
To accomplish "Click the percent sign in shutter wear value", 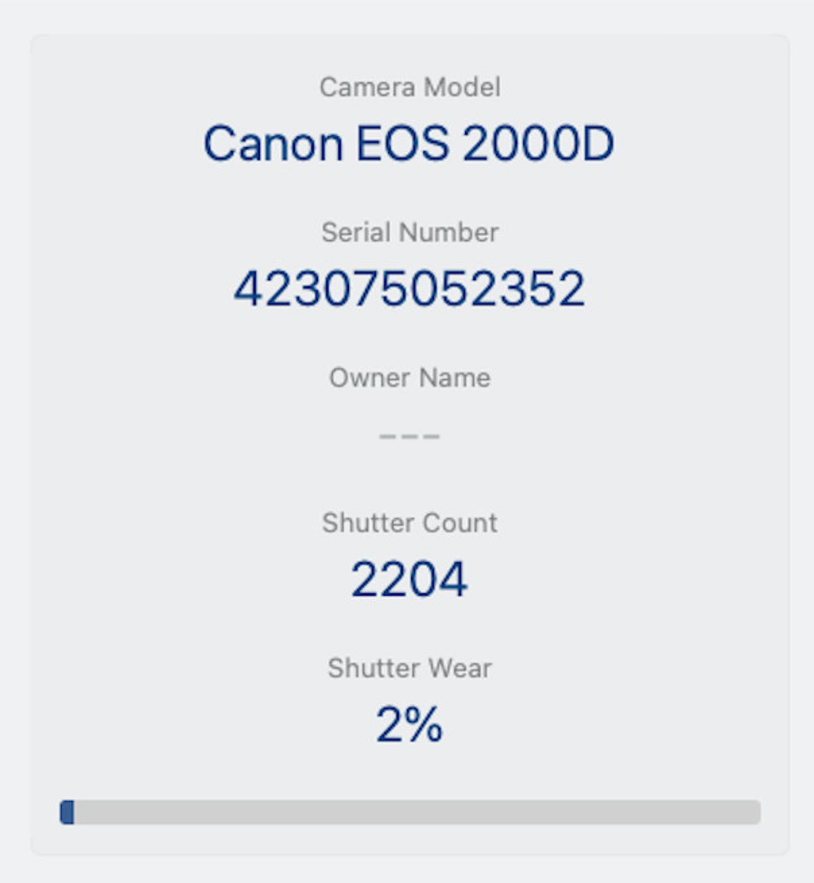I will [424, 724].
